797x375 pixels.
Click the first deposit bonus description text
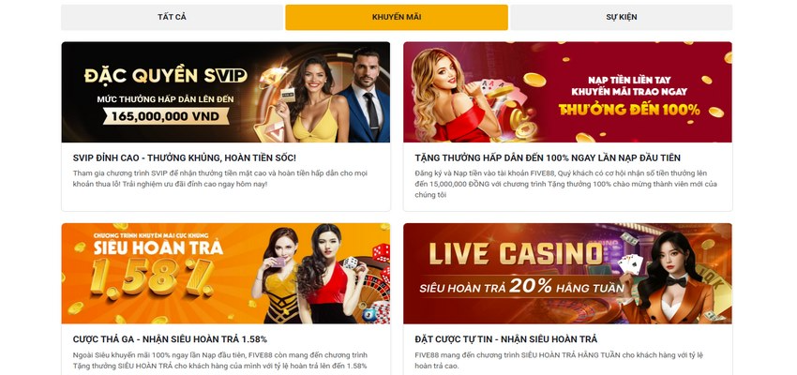point(565,184)
